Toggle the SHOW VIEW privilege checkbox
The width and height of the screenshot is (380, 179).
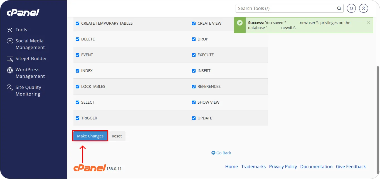click(x=194, y=102)
